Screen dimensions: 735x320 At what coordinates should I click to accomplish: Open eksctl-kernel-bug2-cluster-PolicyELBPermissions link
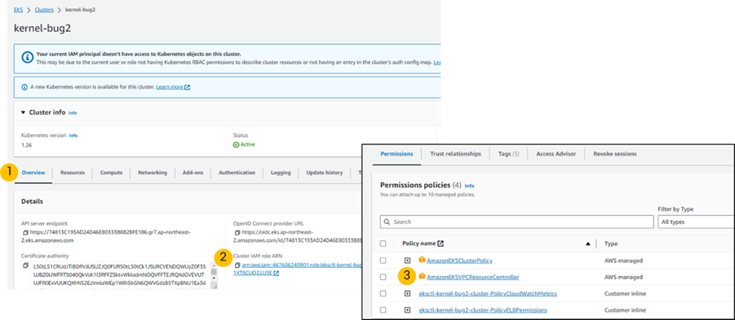point(483,309)
